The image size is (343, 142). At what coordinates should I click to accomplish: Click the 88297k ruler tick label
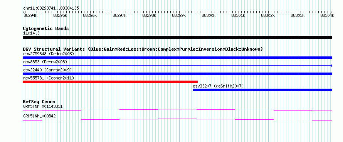pyautogui.click(x=119, y=15)
